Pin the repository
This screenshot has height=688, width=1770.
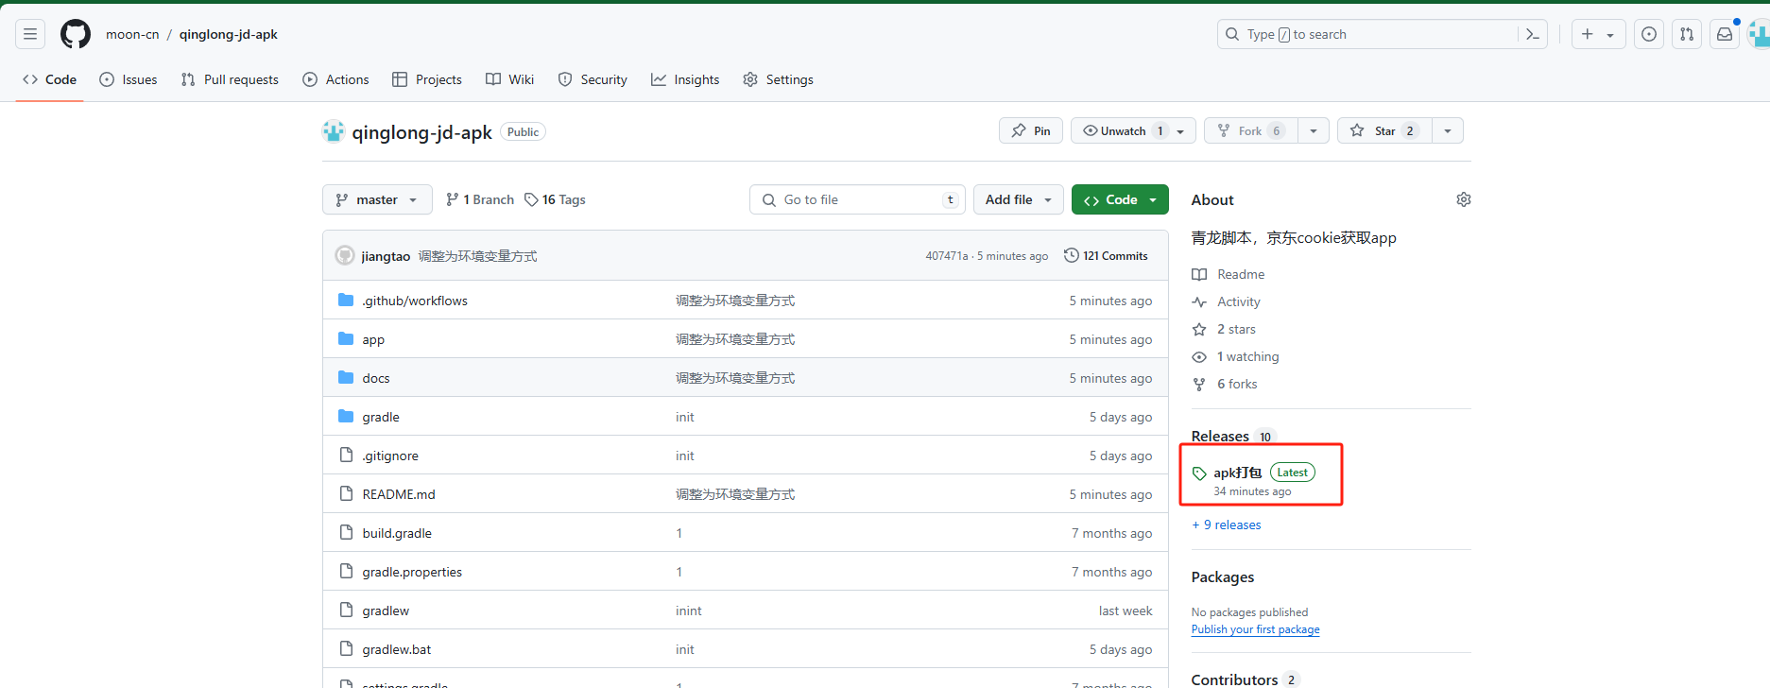click(x=1031, y=130)
